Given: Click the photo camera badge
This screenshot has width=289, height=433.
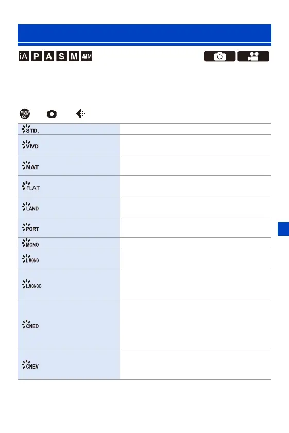Looking at the screenshot, I should click(220, 56).
